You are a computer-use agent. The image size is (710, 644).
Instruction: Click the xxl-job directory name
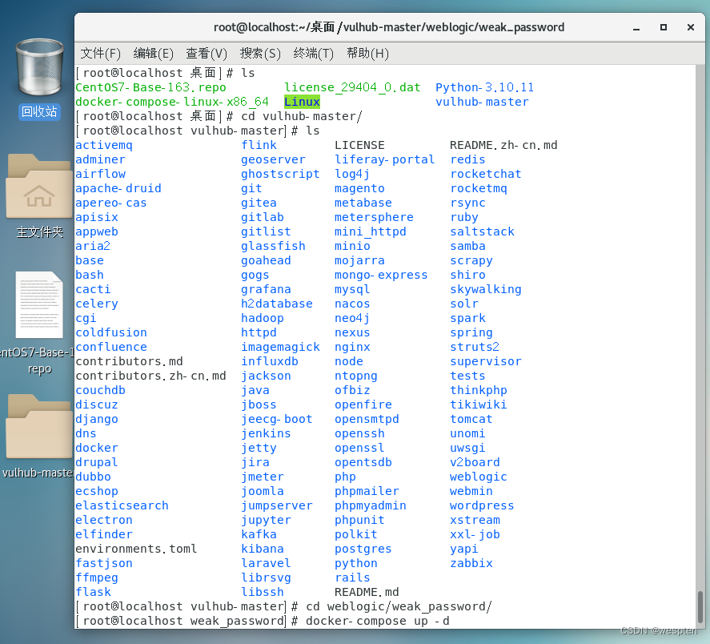[x=475, y=534]
